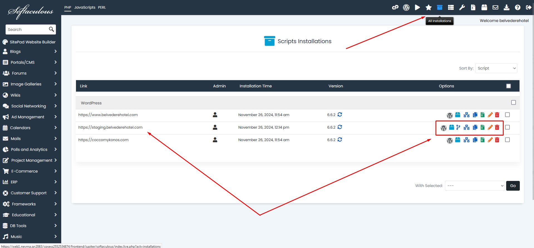The width and height of the screenshot is (534, 248).
Task: Click the orange edit pencil for www.belvederehotel.com
Action: click(490, 115)
